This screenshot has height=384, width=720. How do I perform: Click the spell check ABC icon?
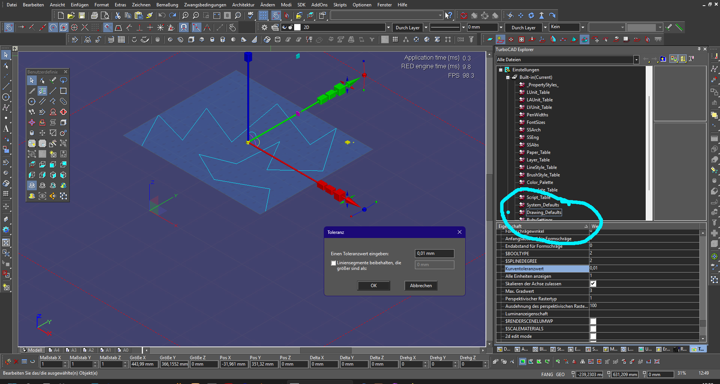pyautogui.click(x=250, y=15)
